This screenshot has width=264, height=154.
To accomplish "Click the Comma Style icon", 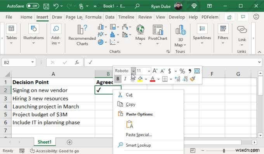I will pyautogui.click(x=190, y=71).
